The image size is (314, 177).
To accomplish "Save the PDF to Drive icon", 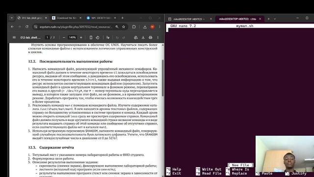I will (x=136, y=37).
